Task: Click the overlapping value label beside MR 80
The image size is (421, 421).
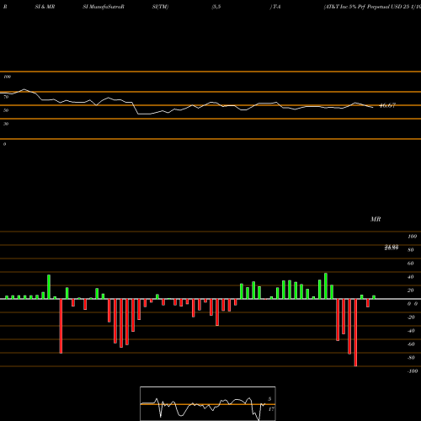Action: pos(392,248)
